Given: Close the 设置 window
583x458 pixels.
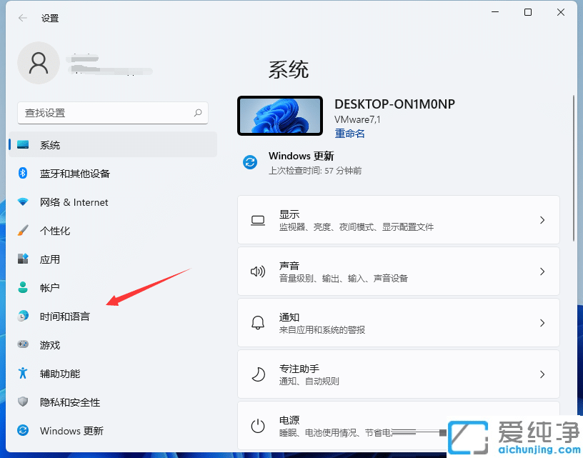Looking at the screenshot, I should (561, 12).
